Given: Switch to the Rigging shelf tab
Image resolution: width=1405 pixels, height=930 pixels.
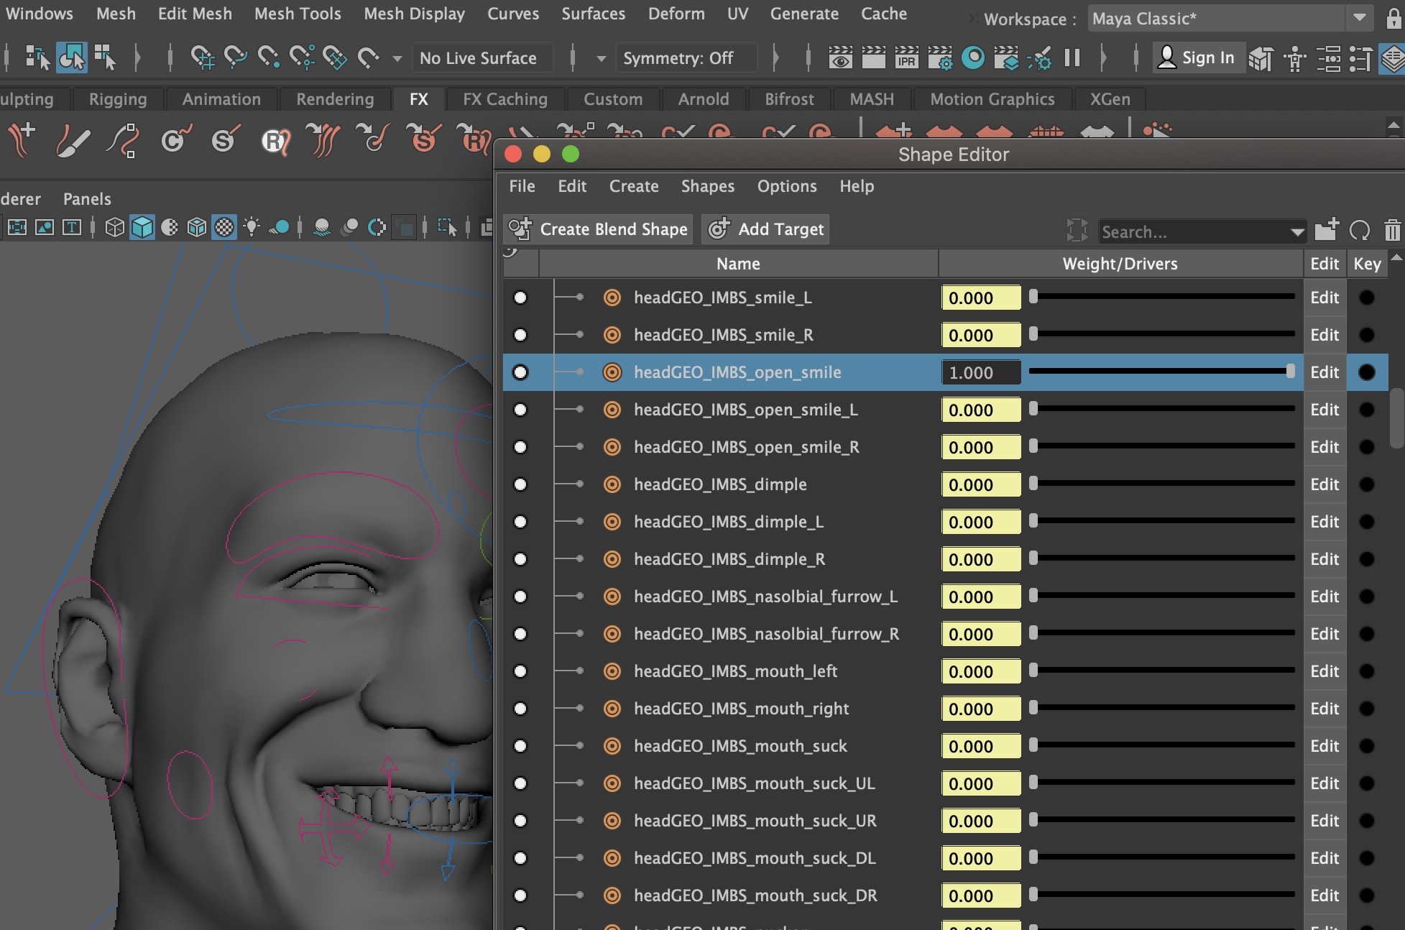Looking at the screenshot, I should pos(118,99).
